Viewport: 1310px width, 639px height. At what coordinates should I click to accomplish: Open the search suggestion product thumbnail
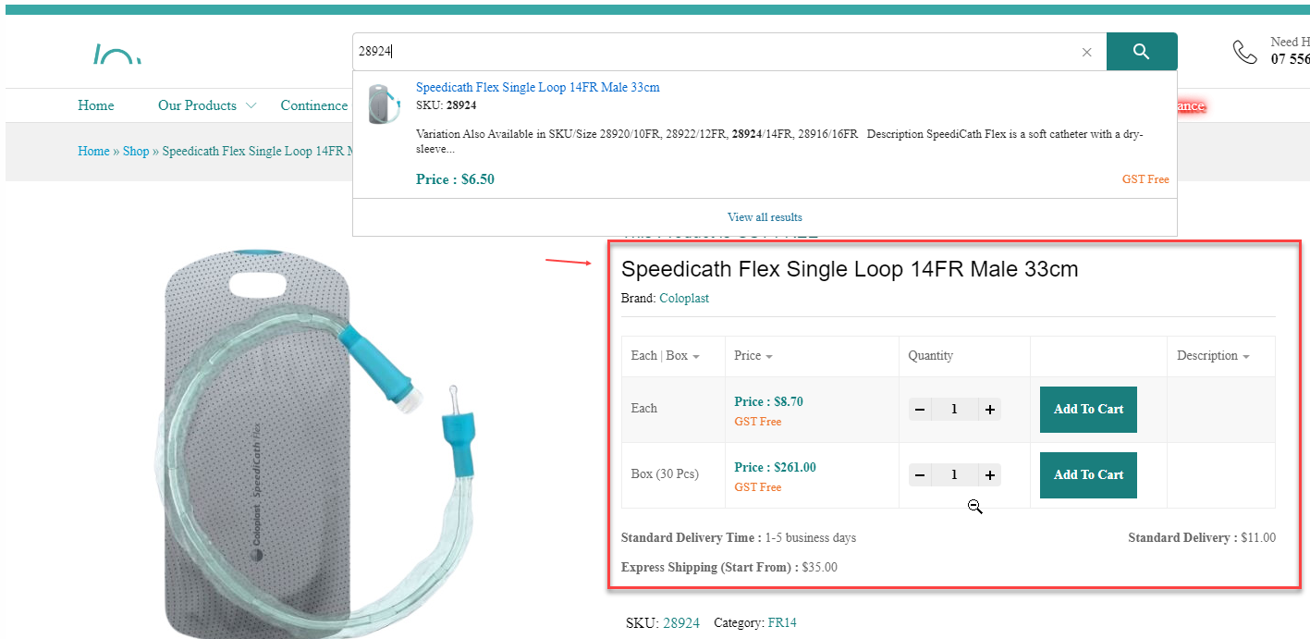click(x=383, y=104)
